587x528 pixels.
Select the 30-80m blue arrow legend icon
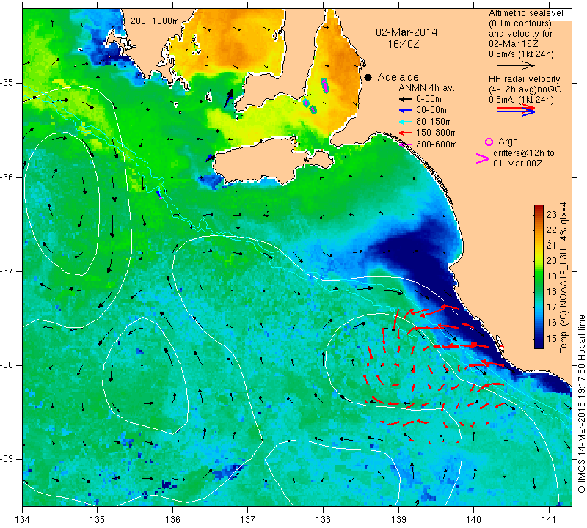pyautogui.click(x=406, y=111)
